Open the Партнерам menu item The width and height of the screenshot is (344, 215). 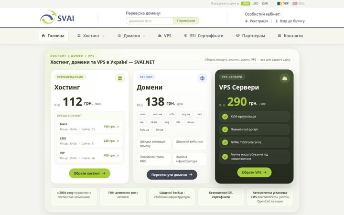point(250,36)
